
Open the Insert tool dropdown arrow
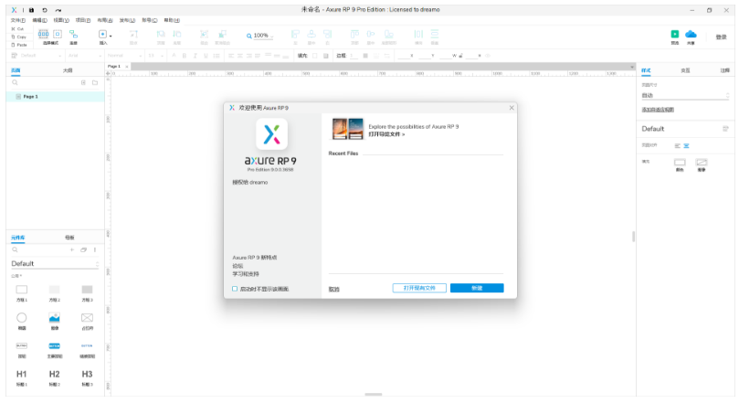(x=111, y=36)
